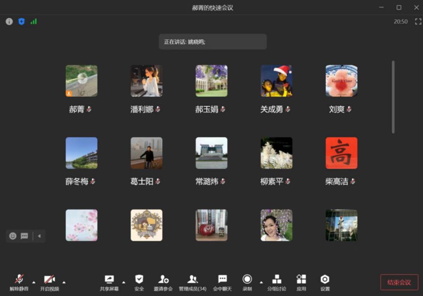Viewport: 423px width, 296px height.
Task: Expand video options arrow beside 开启视频
Action: (x=64, y=282)
